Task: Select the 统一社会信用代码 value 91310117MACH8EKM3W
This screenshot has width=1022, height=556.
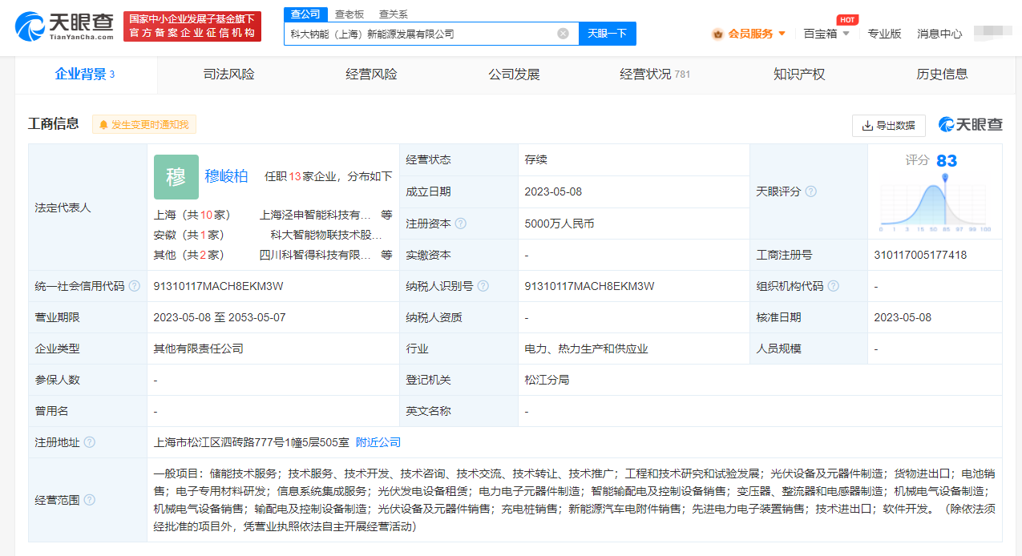Action: (x=219, y=286)
